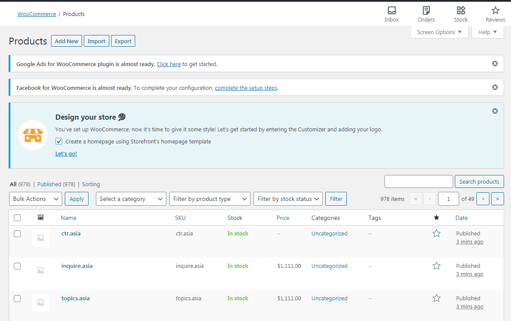This screenshot has width=511, height=321.
Task: Open Filter by product type dropdown
Action: click(x=210, y=199)
